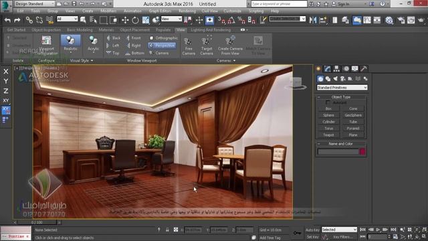Click the time slider 0 / 100
The width and height of the screenshot is (428, 241).
click(37, 222)
